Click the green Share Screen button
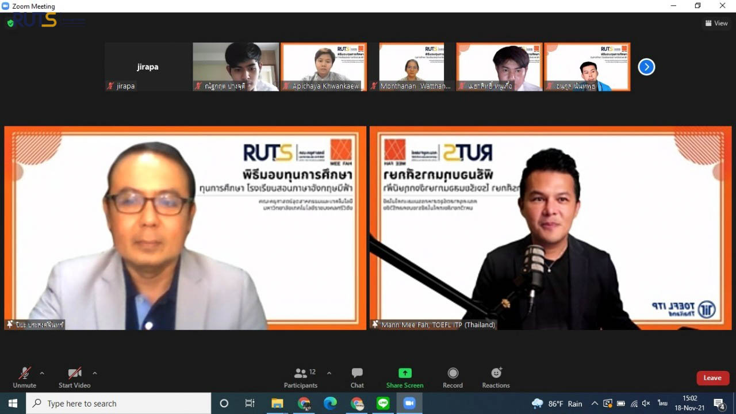The width and height of the screenshot is (736, 414). tap(405, 378)
